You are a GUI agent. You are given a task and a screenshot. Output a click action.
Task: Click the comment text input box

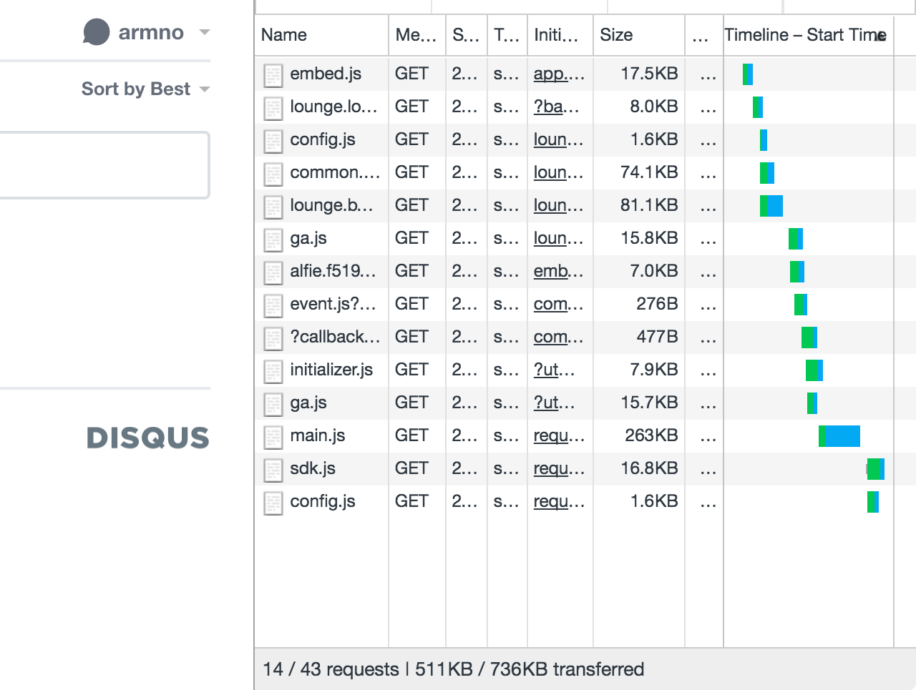coord(104,164)
